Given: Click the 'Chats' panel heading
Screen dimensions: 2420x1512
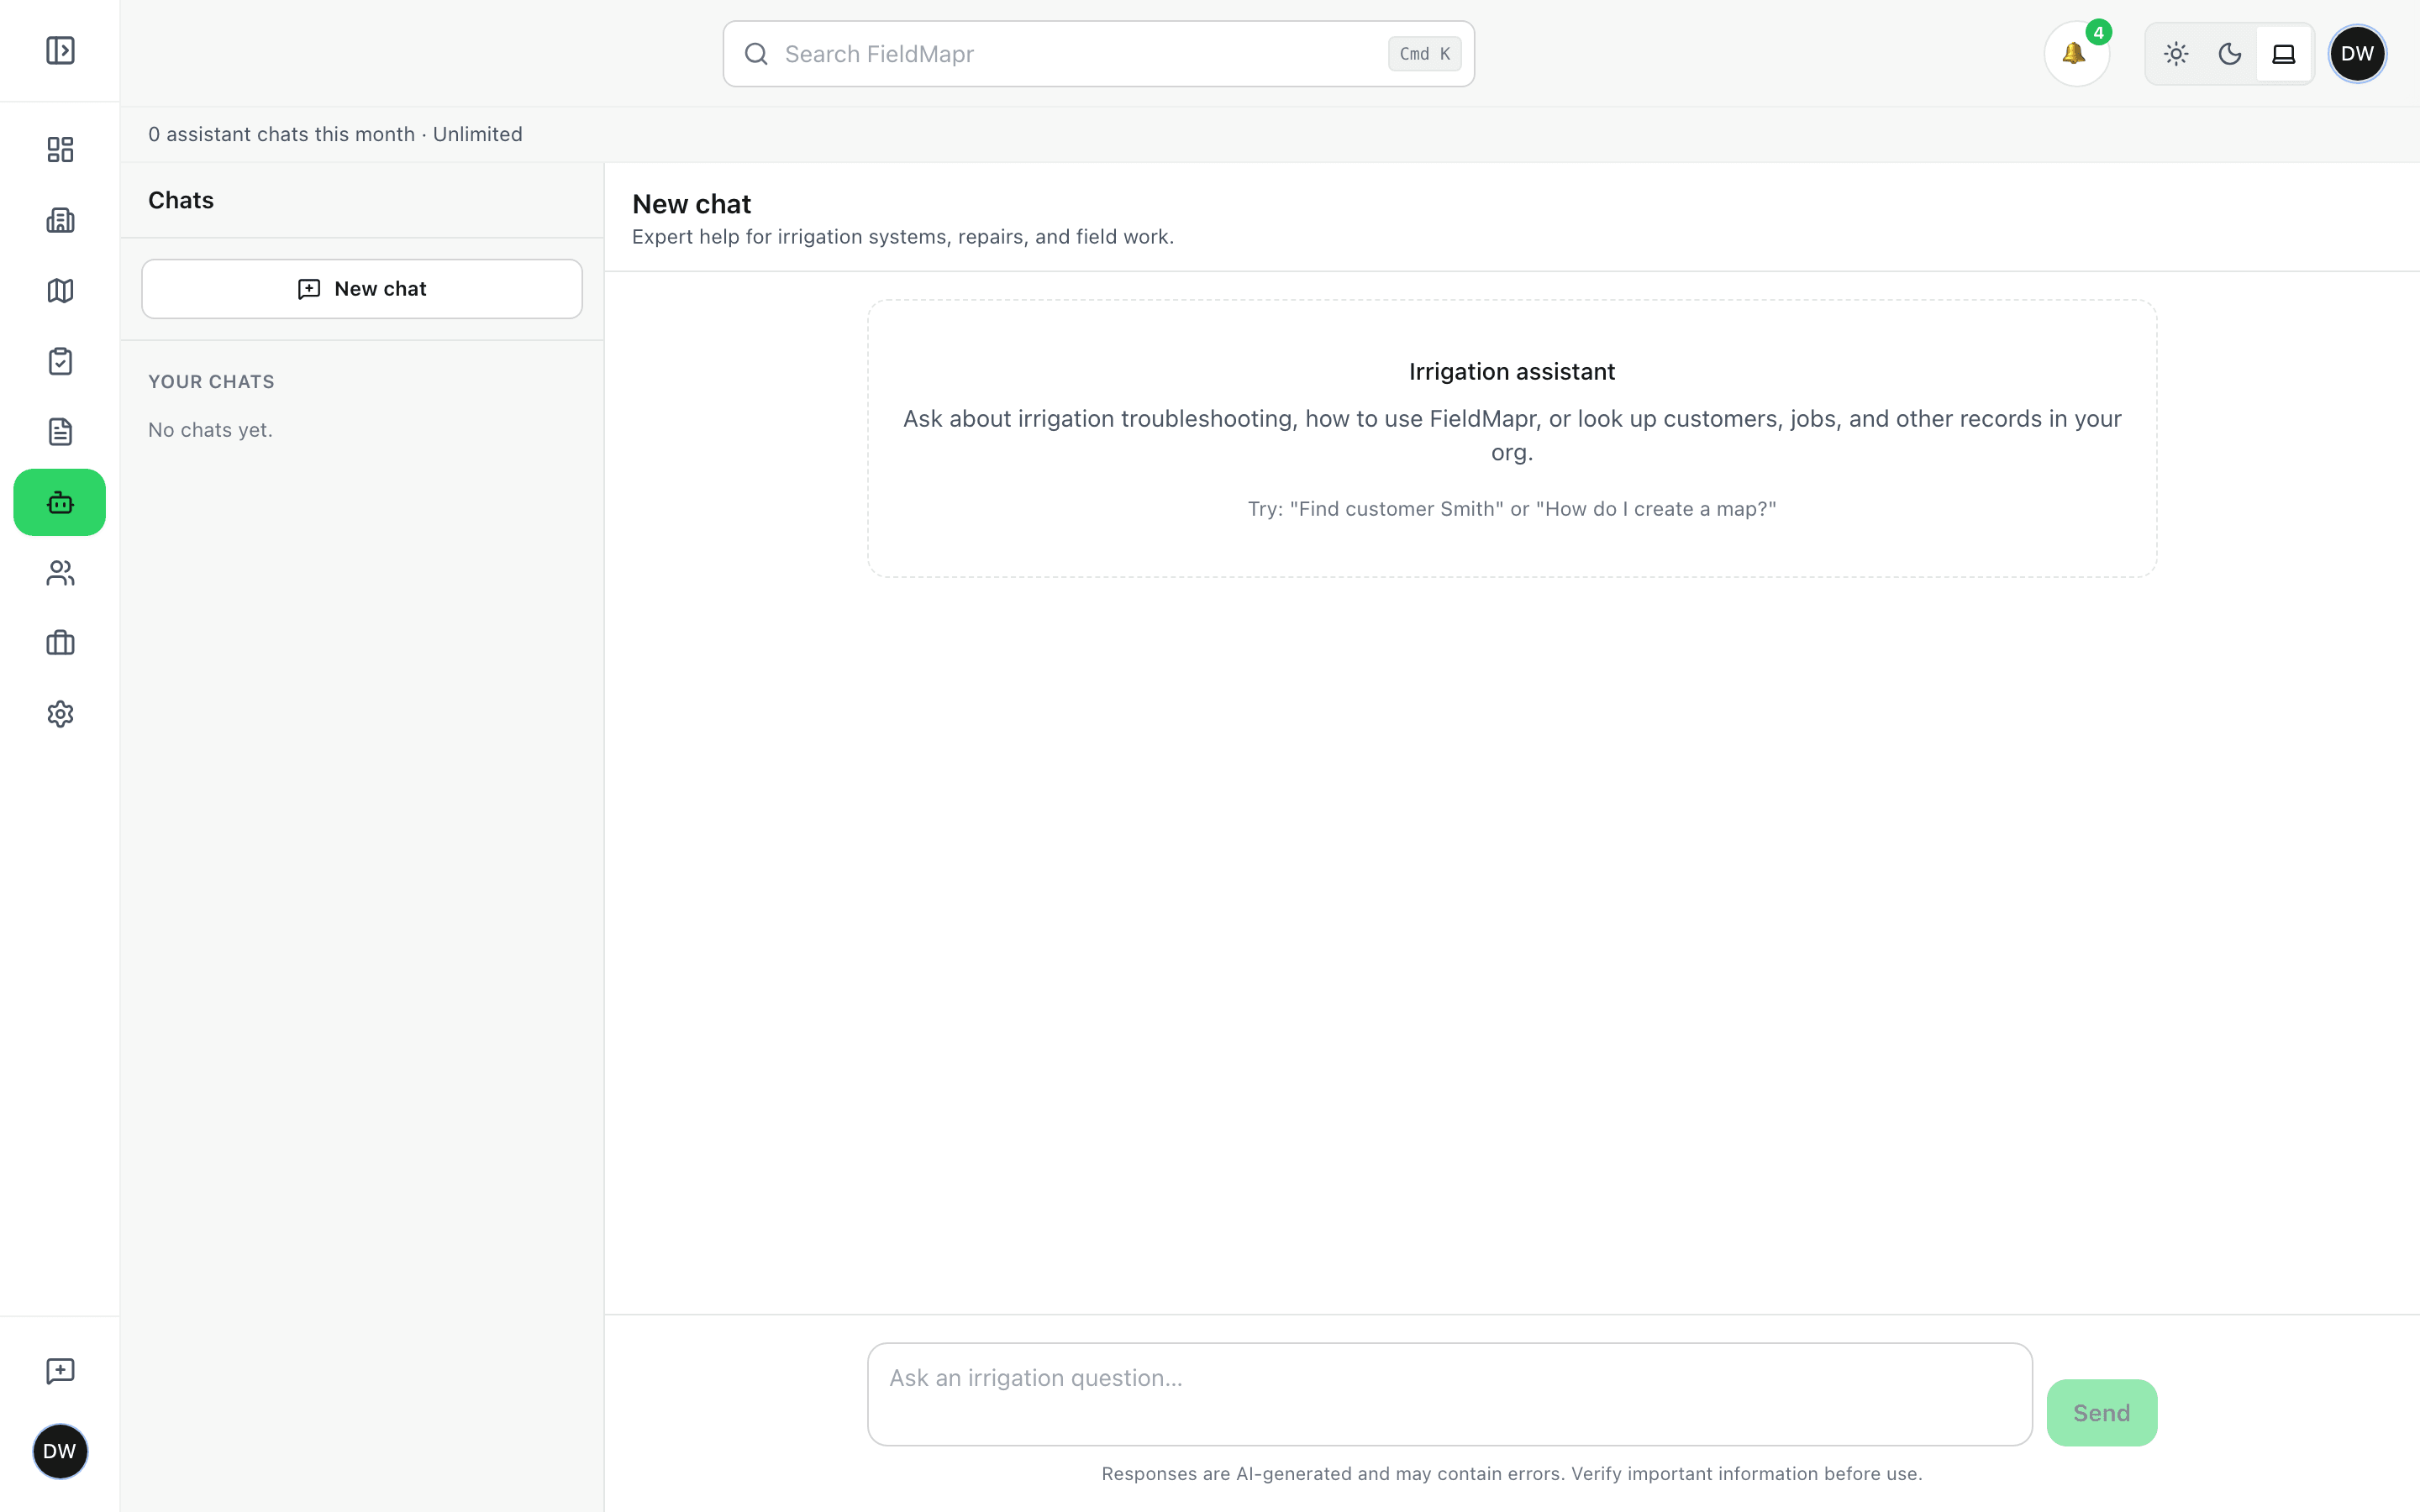Looking at the screenshot, I should [181, 200].
